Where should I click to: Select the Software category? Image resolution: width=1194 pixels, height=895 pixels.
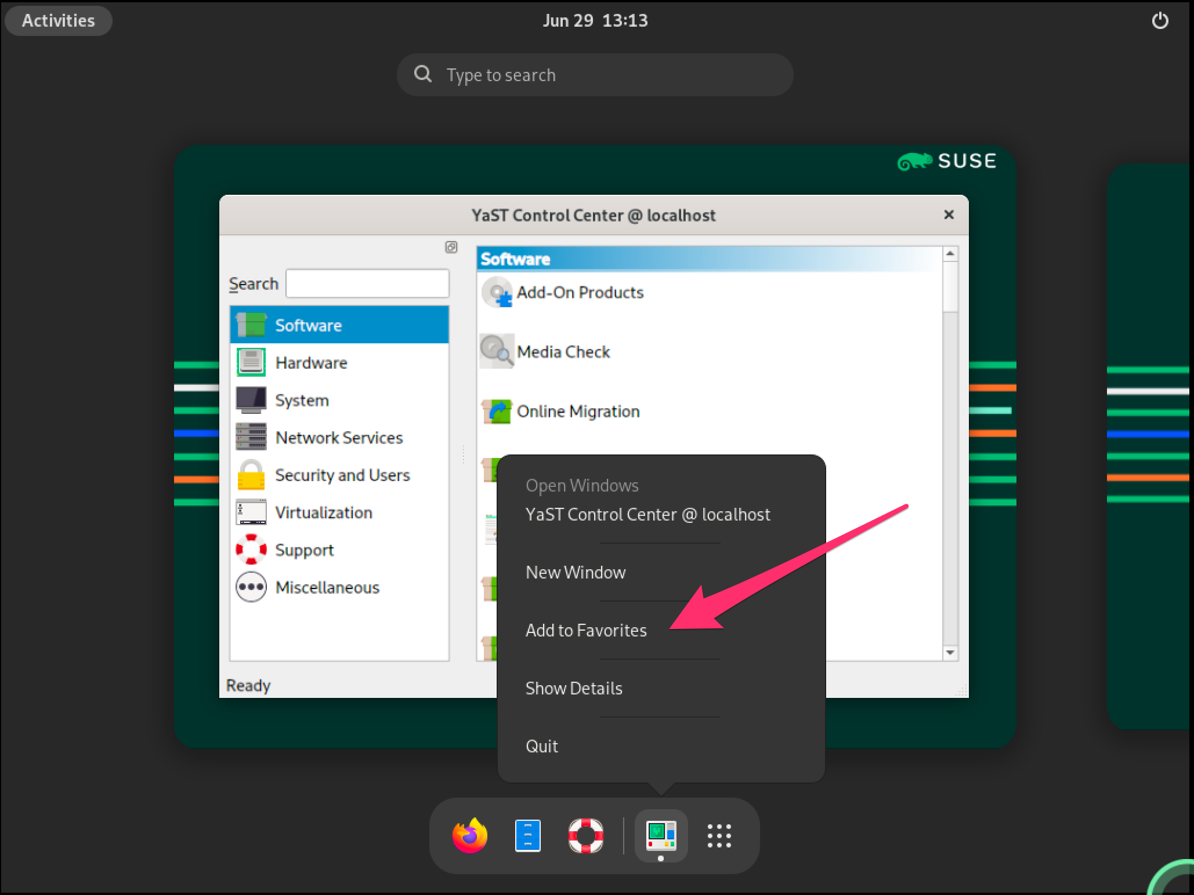(x=339, y=325)
